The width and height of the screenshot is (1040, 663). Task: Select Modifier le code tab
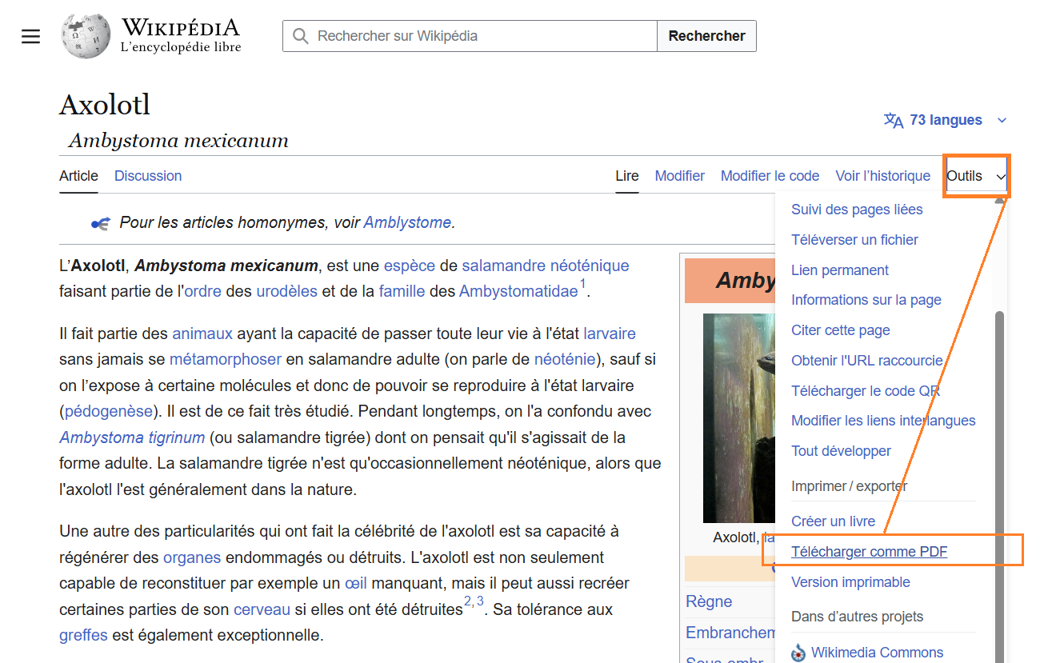[x=770, y=176]
